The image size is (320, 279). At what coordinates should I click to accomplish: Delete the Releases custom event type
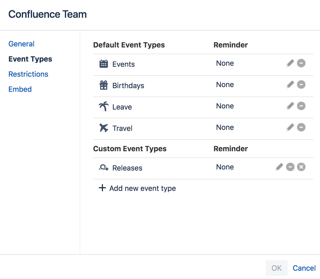[x=301, y=167]
